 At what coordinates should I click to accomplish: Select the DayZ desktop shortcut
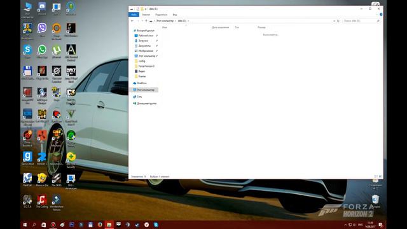coord(71,74)
